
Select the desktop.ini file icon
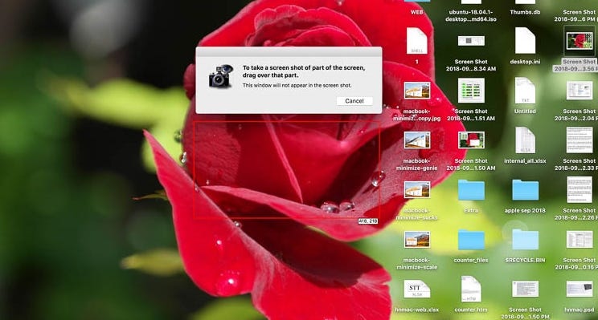point(525,41)
